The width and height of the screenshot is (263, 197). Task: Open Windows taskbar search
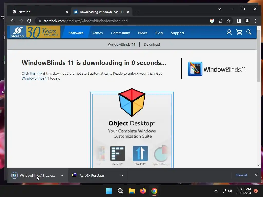tap(120, 191)
